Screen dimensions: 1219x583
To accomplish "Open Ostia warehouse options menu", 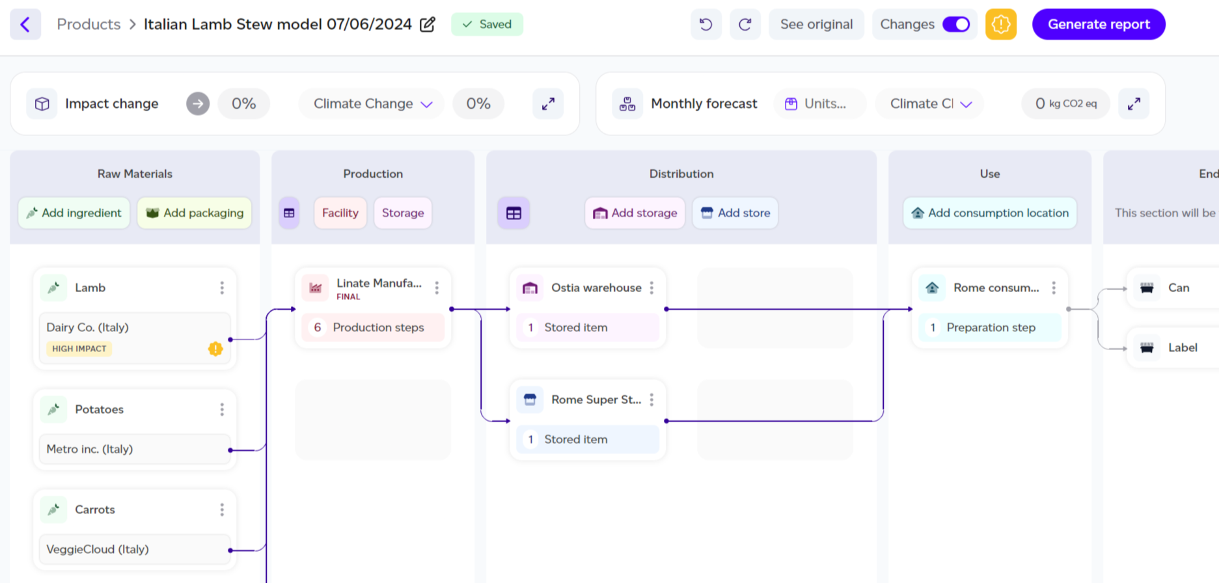I will pos(651,288).
